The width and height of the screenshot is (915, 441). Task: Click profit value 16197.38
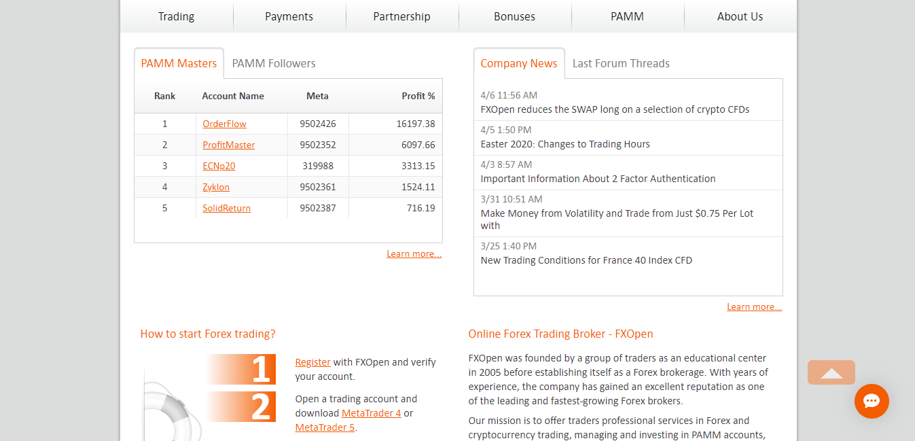pos(416,124)
